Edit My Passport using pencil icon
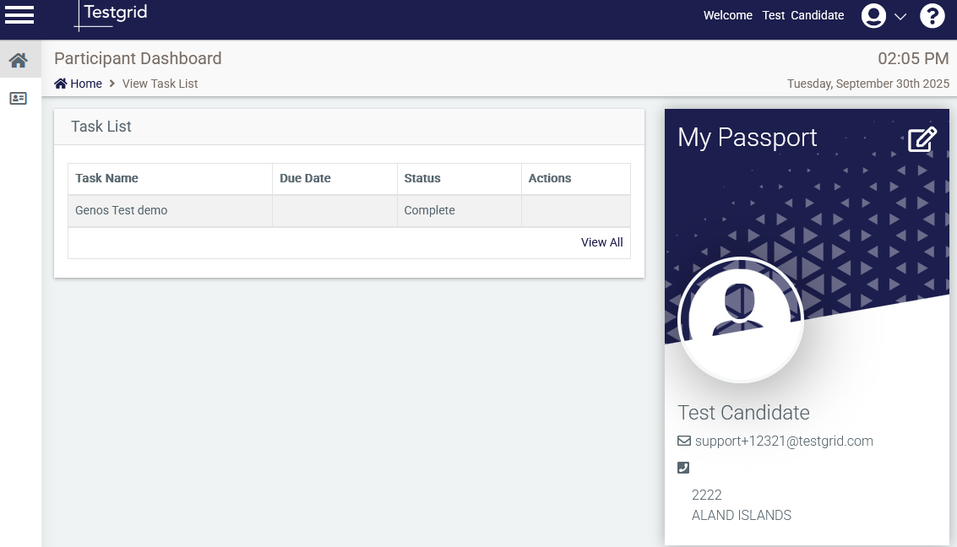Viewport: 957px width, 547px height. 922,139
